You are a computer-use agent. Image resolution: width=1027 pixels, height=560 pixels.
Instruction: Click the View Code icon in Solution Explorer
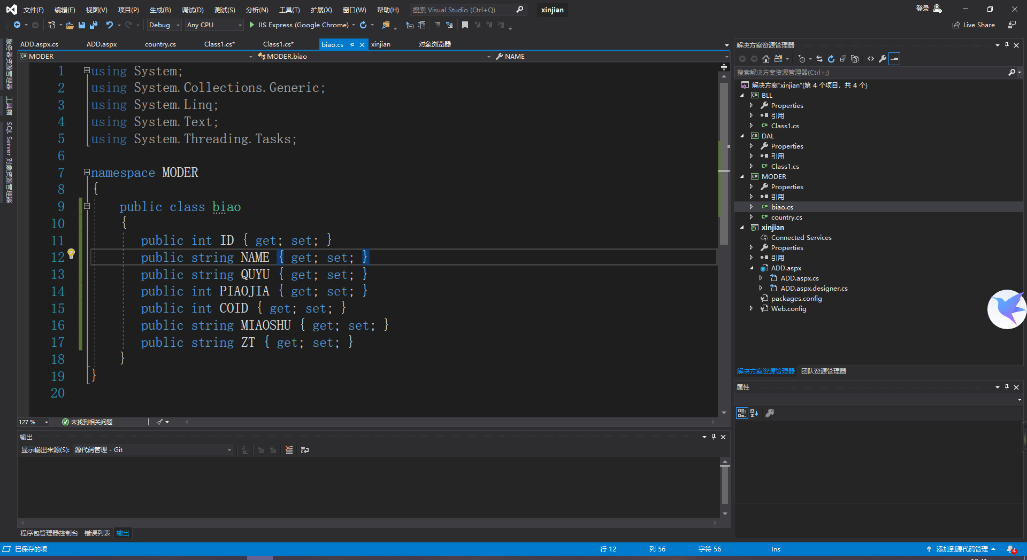(871, 59)
